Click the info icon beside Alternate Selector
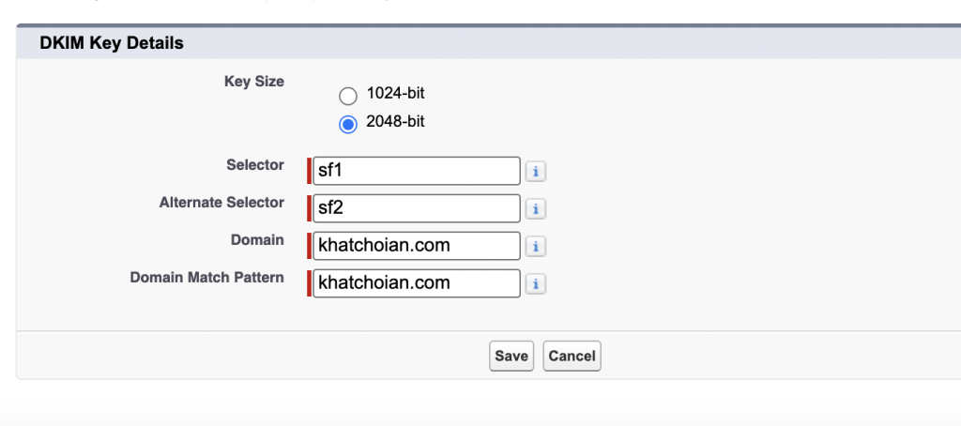The image size is (961, 426). coord(535,209)
